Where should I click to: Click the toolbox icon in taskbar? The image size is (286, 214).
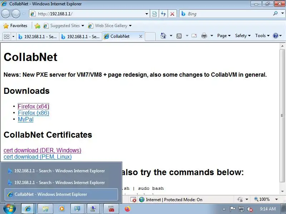coord(111,209)
